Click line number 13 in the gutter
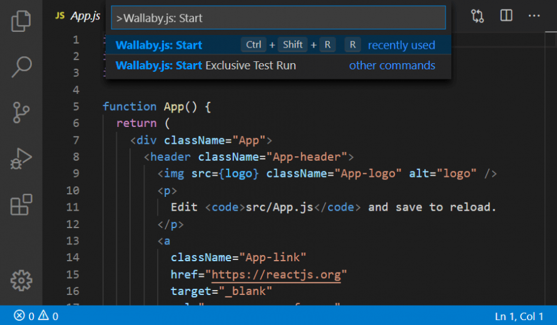 tap(73, 241)
